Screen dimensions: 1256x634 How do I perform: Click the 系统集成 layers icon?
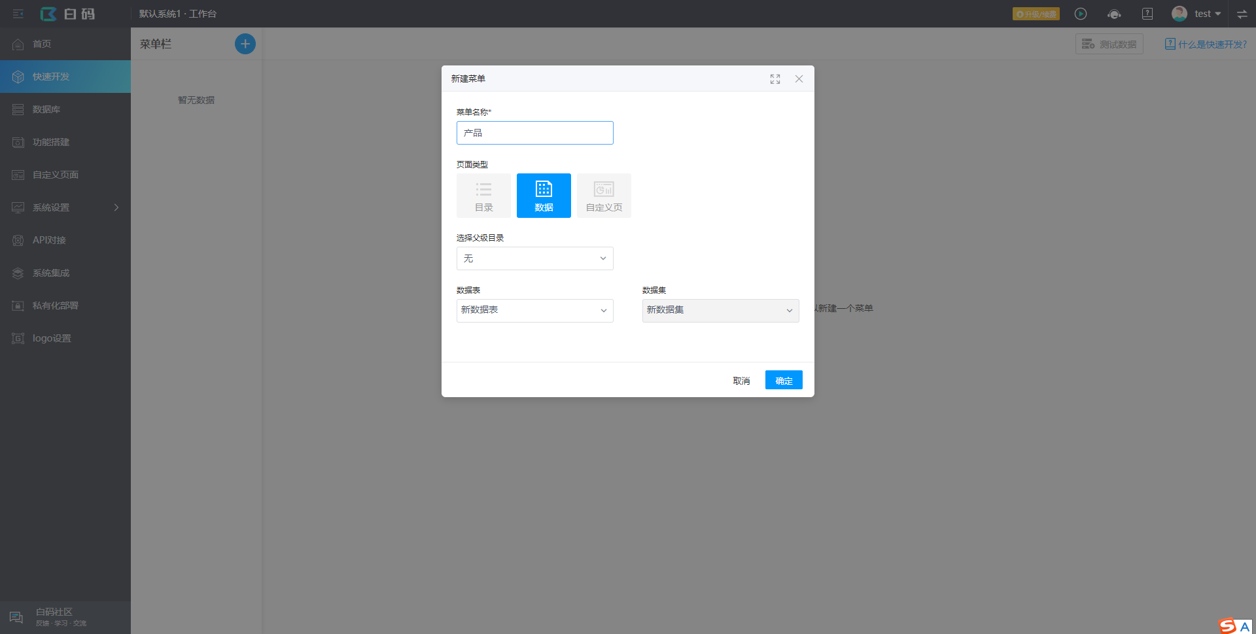click(18, 273)
